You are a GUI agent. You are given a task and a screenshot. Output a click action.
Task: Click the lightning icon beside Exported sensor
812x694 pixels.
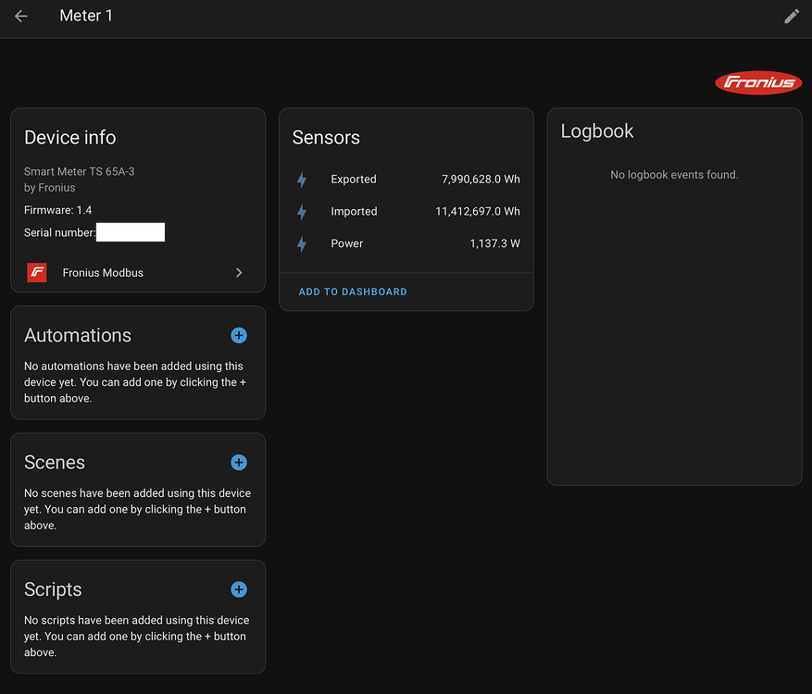tap(301, 180)
